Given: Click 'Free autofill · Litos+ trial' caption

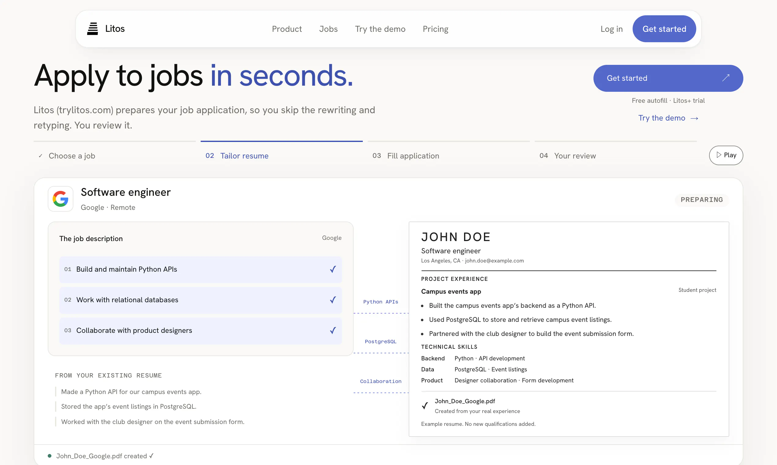Looking at the screenshot, I should [x=668, y=101].
